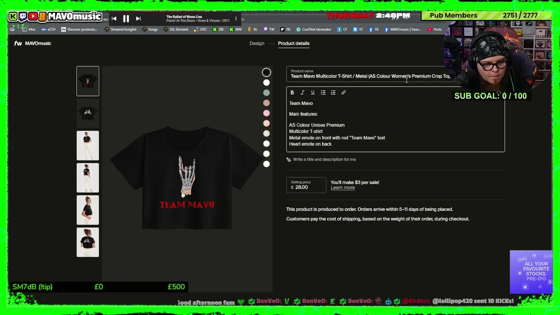
Task: Insert a bulleted list in description
Action: tap(323, 93)
